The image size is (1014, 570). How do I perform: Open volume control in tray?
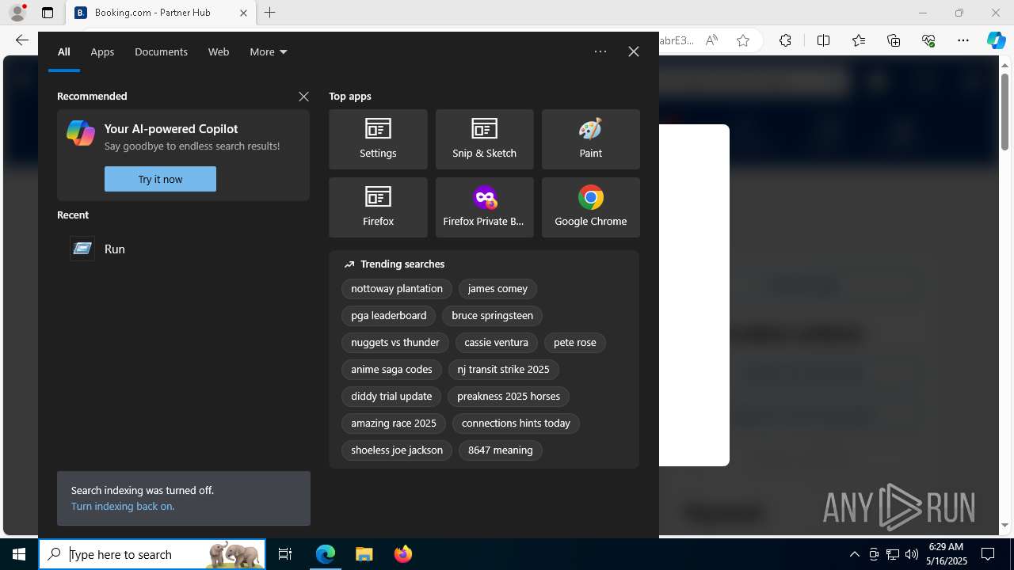coord(911,554)
